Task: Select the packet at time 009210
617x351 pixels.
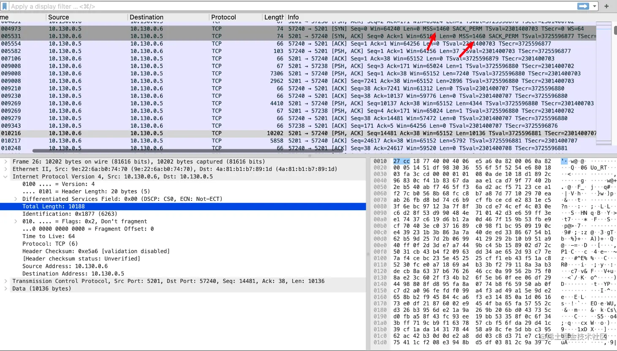Action: [x=298, y=88]
